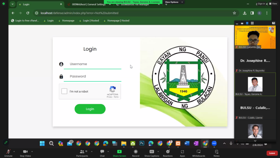Open Notes in the Zoom toolbar
The height and width of the screenshot is (158, 280).
(x=217, y=153)
